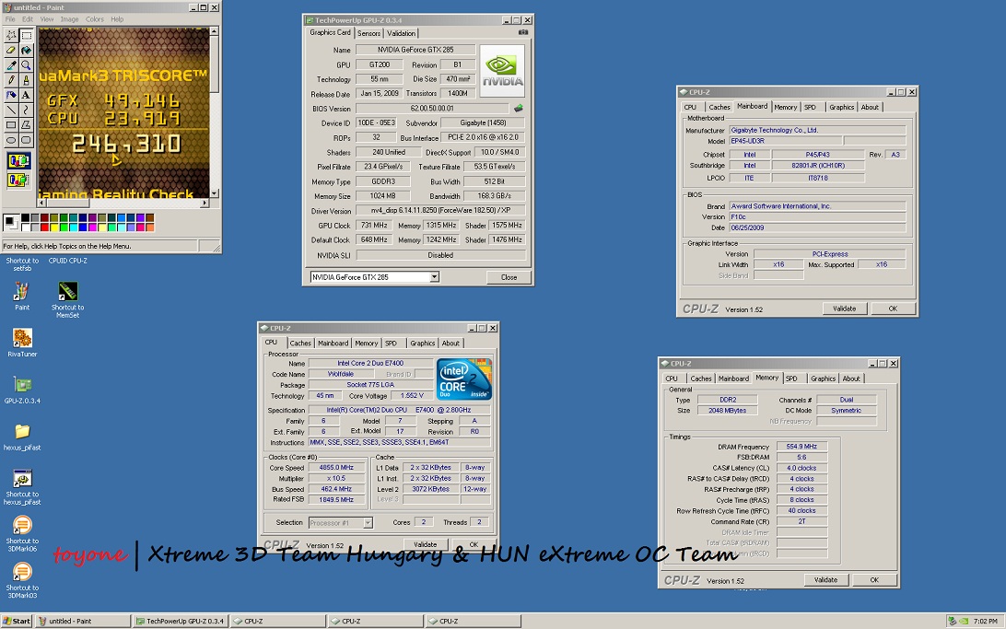Click the save BIOS icon in GPU-Z
The image size is (1006, 629).
click(519, 109)
